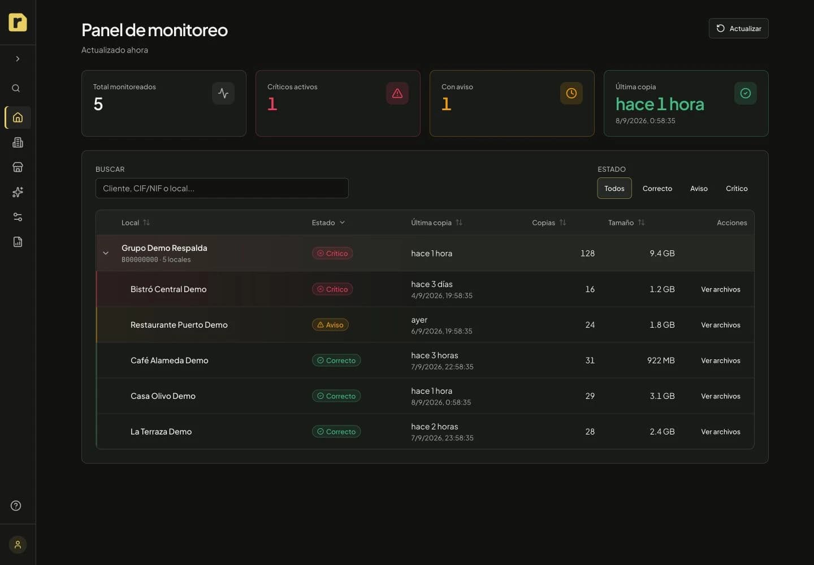Open Ver archivos for Bistró Central Demo

click(721, 289)
